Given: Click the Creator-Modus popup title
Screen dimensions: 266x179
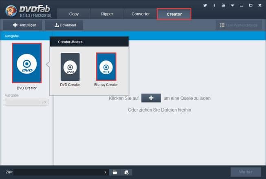Looking at the screenshot, I should coord(70,42).
